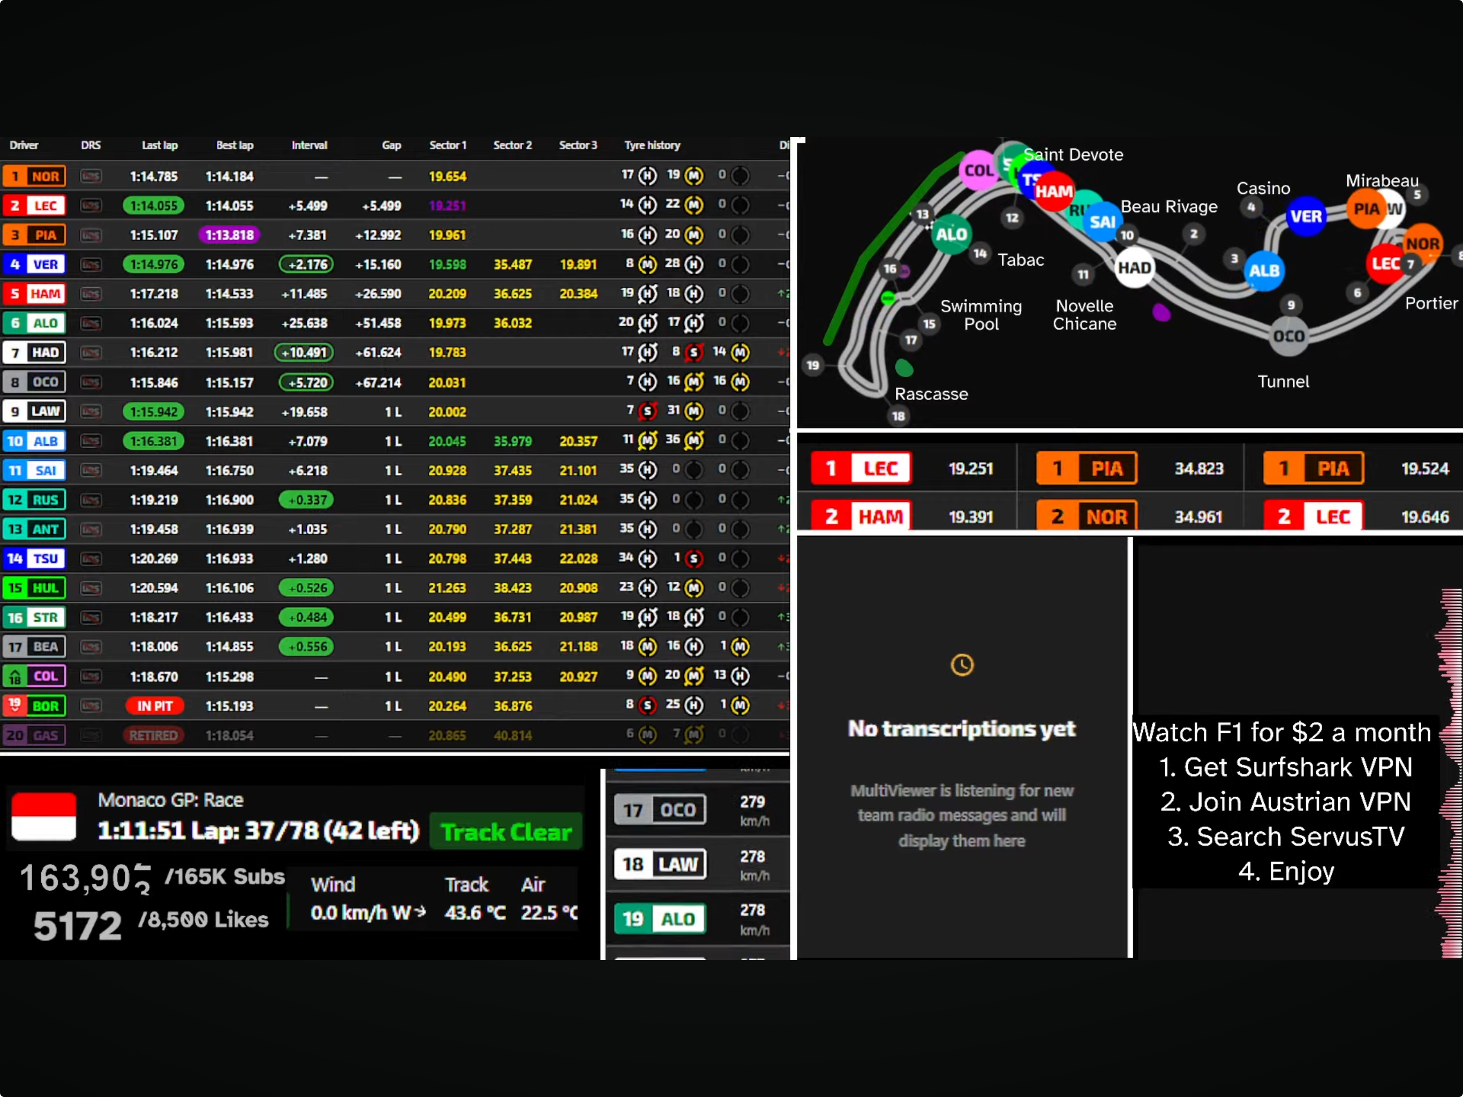Click RUS's +0.337 green interval pill

(306, 500)
